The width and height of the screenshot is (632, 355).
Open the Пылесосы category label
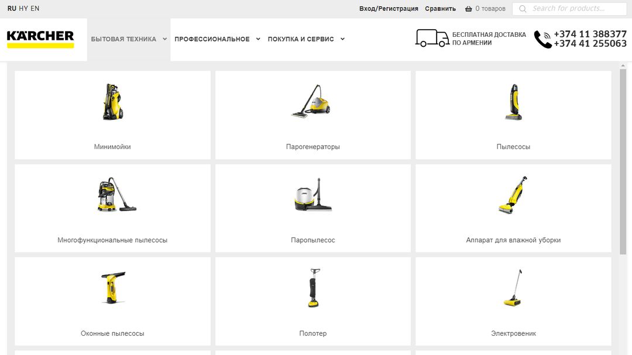pyautogui.click(x=513, y=147)
